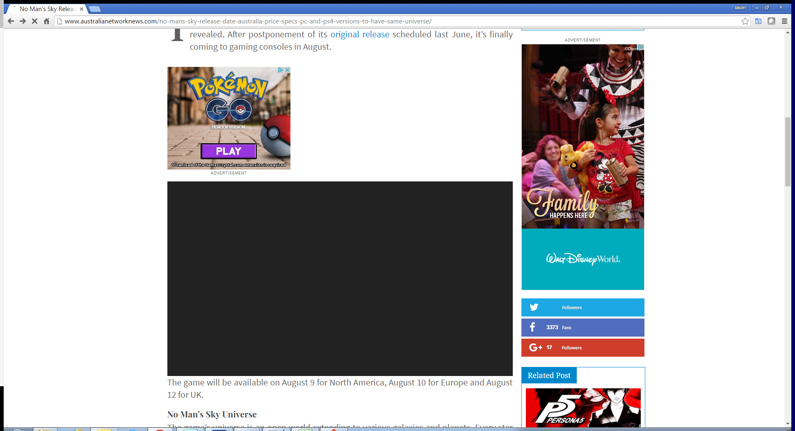Stop loading the page
Image resolution: width=795 pixels, height=431 pixels.
click(35, 21)
